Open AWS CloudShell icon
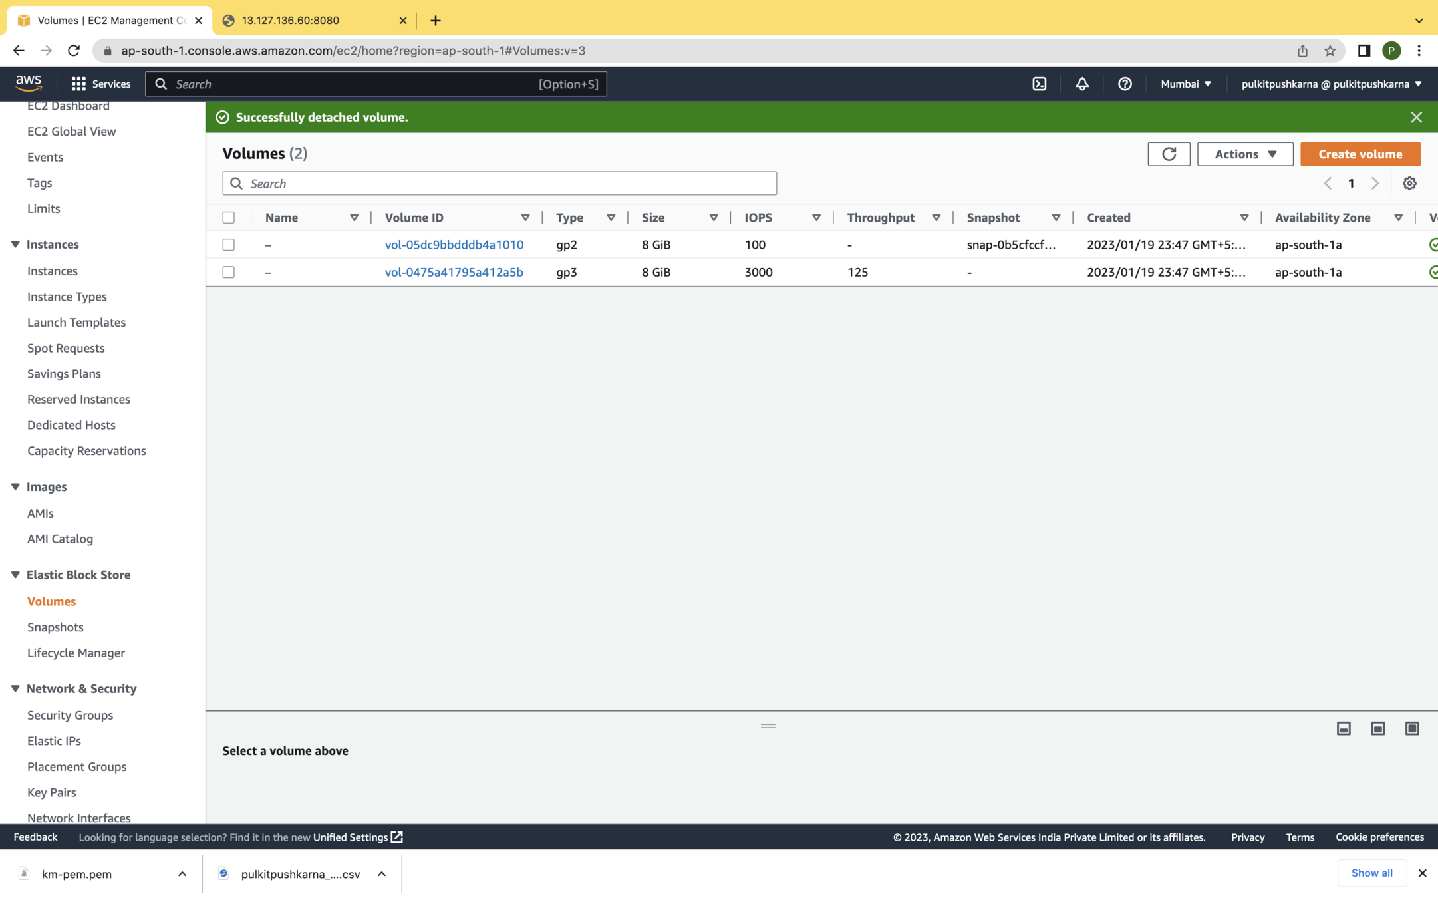This screenshot has height=898, width=1438. tap(1039, 84)
